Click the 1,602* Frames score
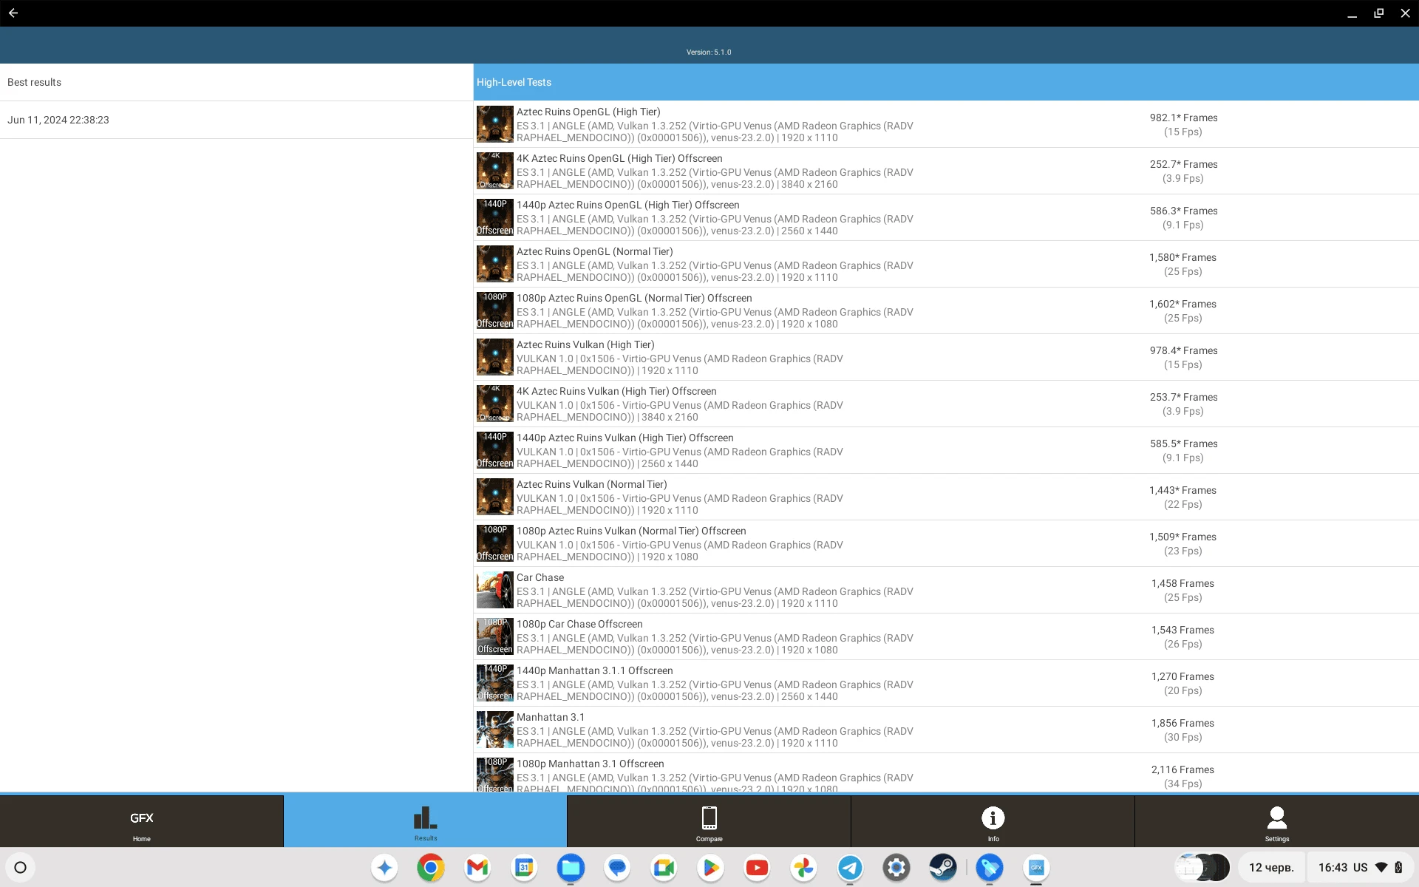Image resolution: width=1419 pixels, height=887 pixels. pos(1182,304)
